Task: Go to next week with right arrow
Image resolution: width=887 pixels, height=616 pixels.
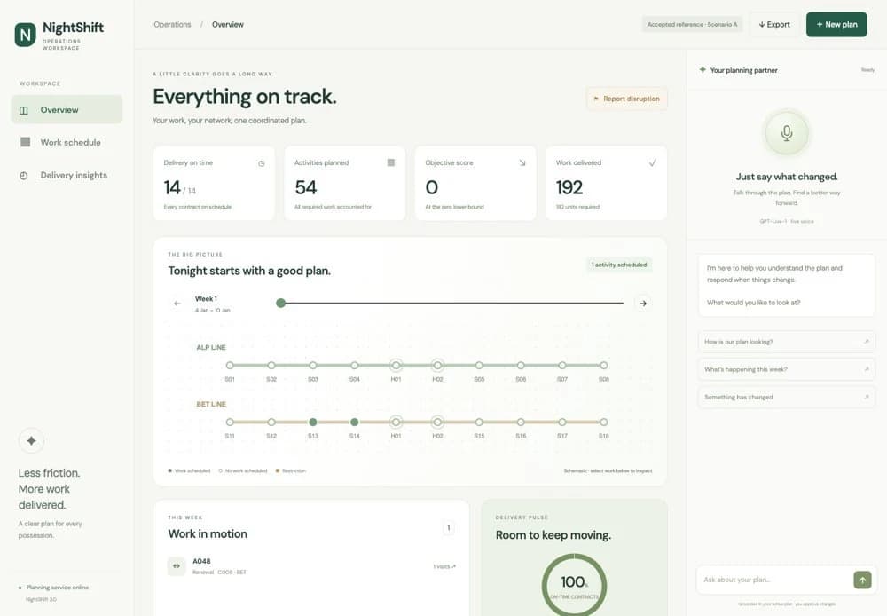Action: 643,304
